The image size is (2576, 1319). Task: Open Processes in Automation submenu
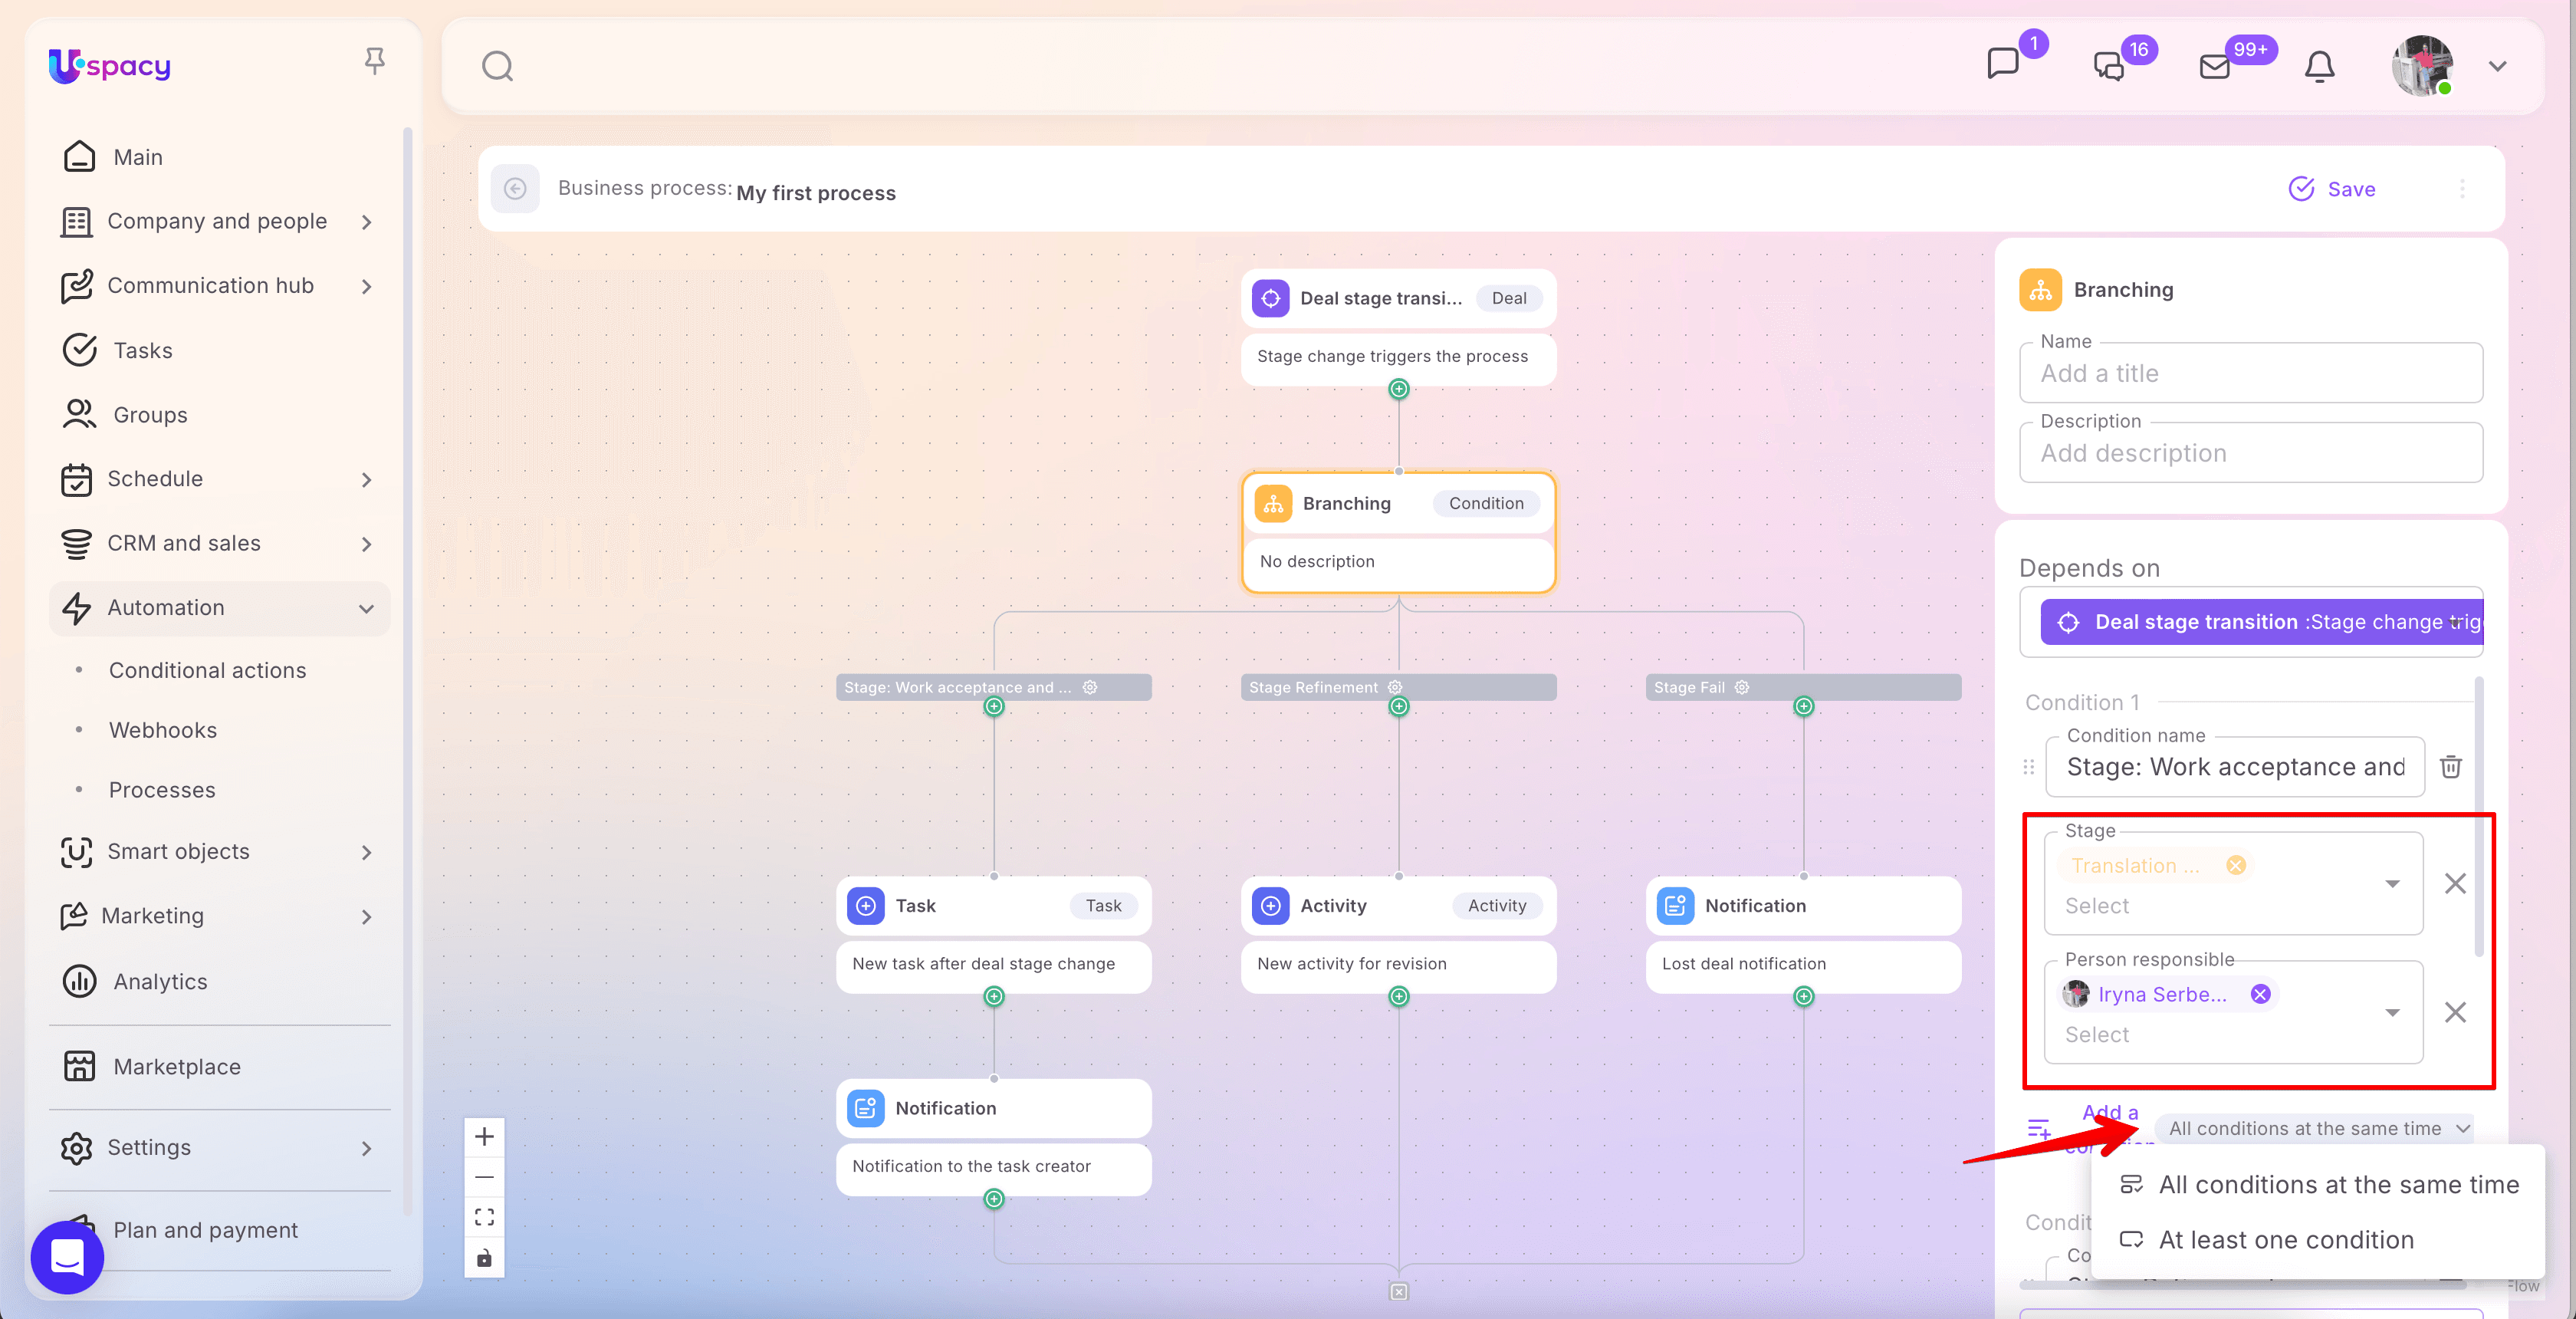(162, 790)
